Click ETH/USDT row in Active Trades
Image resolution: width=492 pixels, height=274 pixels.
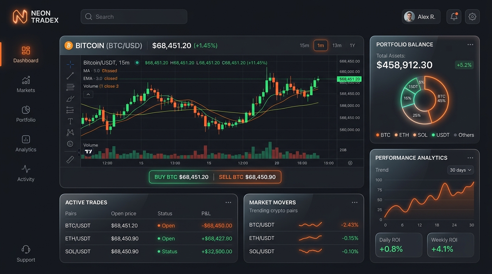coord(149,238)
